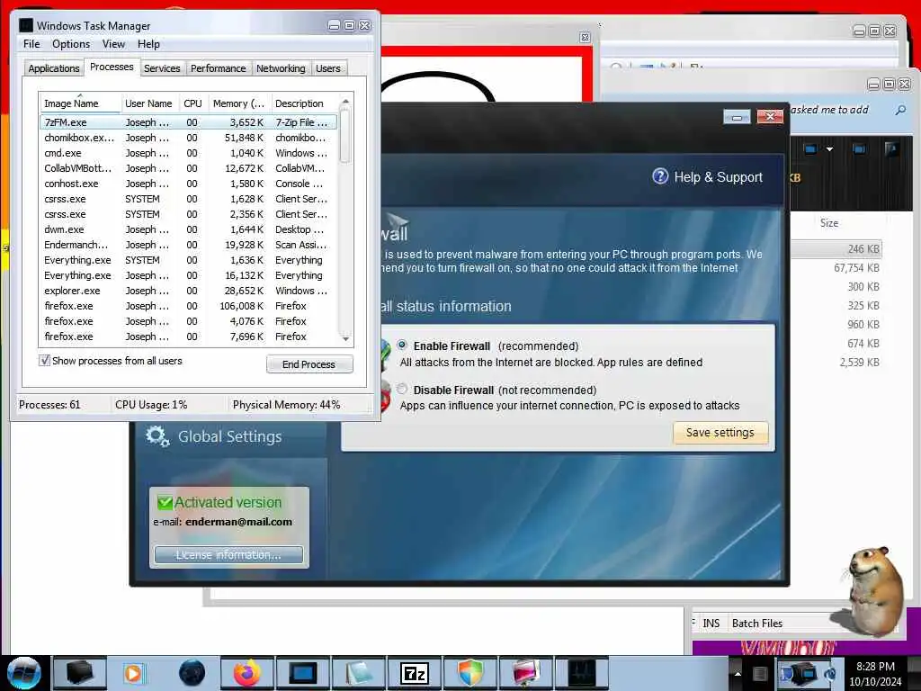Open the Options menu in Task Manager
Screen dimensions: 921x691
[71, 44]
